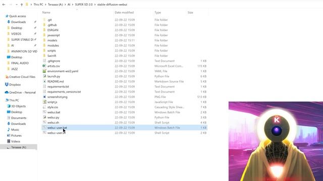Click the launch.py Python file icon
323x181 pixels.
pyautogui.click(x=44, y=76)
